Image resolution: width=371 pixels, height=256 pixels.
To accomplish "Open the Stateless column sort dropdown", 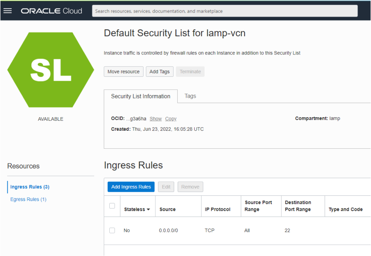I will click(x=148, y=209).
